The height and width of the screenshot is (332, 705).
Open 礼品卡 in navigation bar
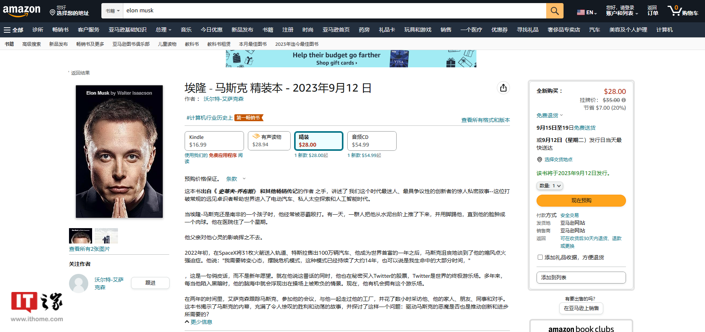(387, 30)
